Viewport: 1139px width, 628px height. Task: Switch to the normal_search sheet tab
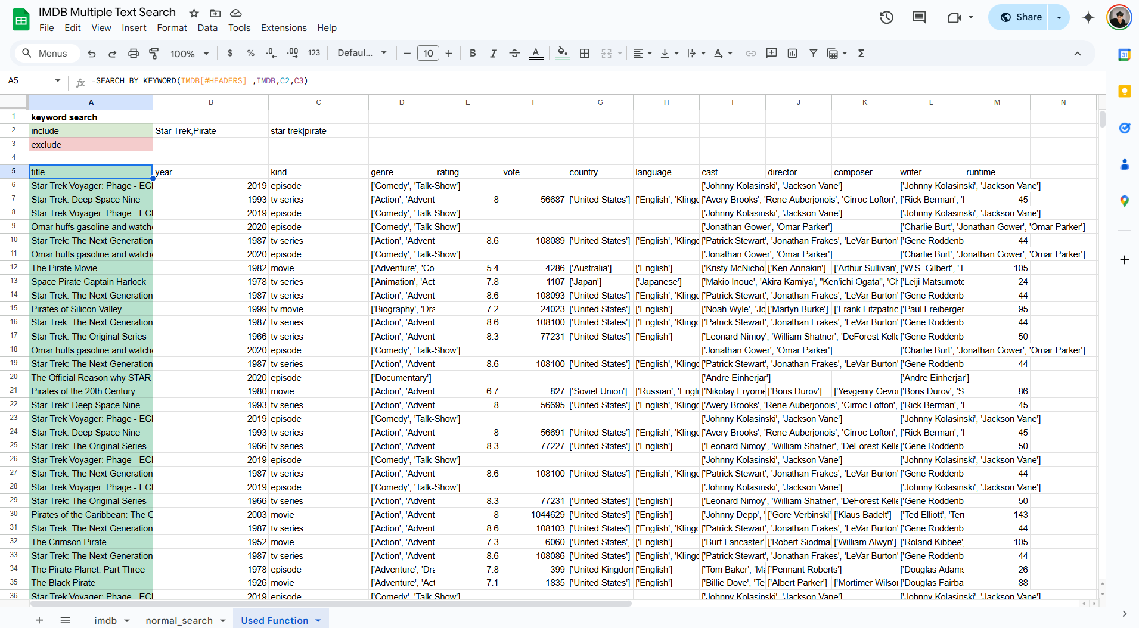pos(185,620)
